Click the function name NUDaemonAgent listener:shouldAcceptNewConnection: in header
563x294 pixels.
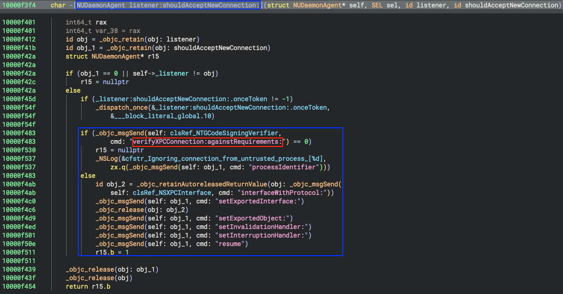(x=168, y=5)
